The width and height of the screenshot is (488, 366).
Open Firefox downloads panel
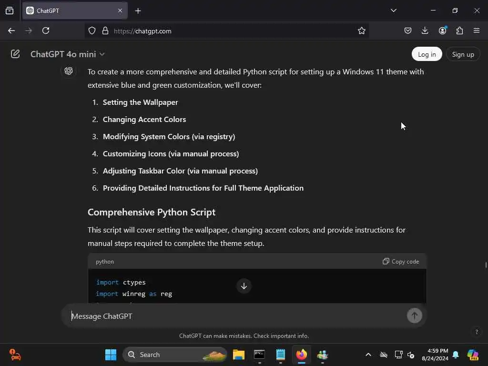pos(425,31)
